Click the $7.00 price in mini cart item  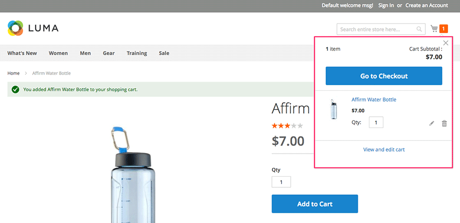(358, 110)
